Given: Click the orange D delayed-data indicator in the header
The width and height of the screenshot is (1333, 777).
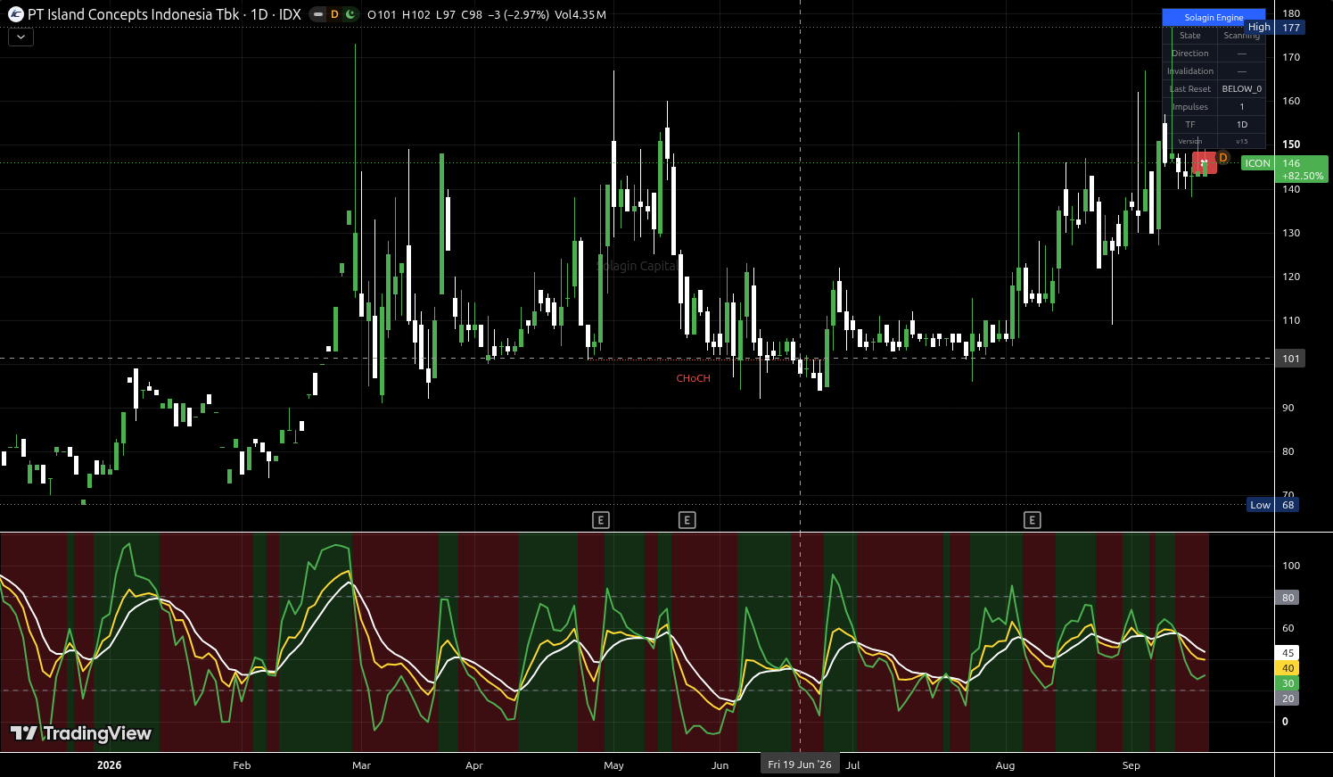Looking at the screenshot, I should pos(334,14).
